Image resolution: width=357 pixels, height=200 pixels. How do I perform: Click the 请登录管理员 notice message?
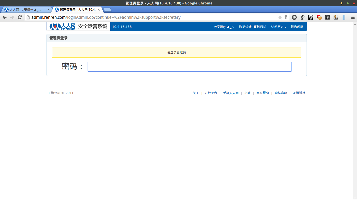(x=177, y=52)
